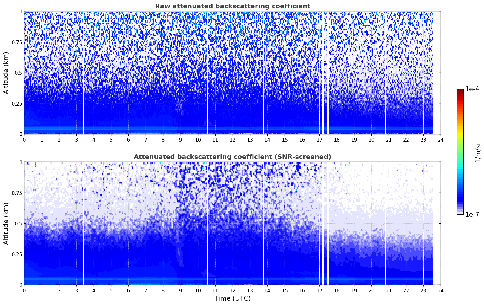The height and width of the screenshot is (305, 484).
Task: Click the "Time (UTC)" axis label
Action: click(x=232, y=298)
